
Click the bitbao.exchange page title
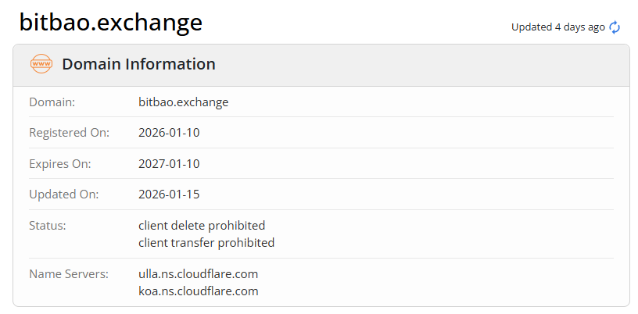click(x=110, y=22)
